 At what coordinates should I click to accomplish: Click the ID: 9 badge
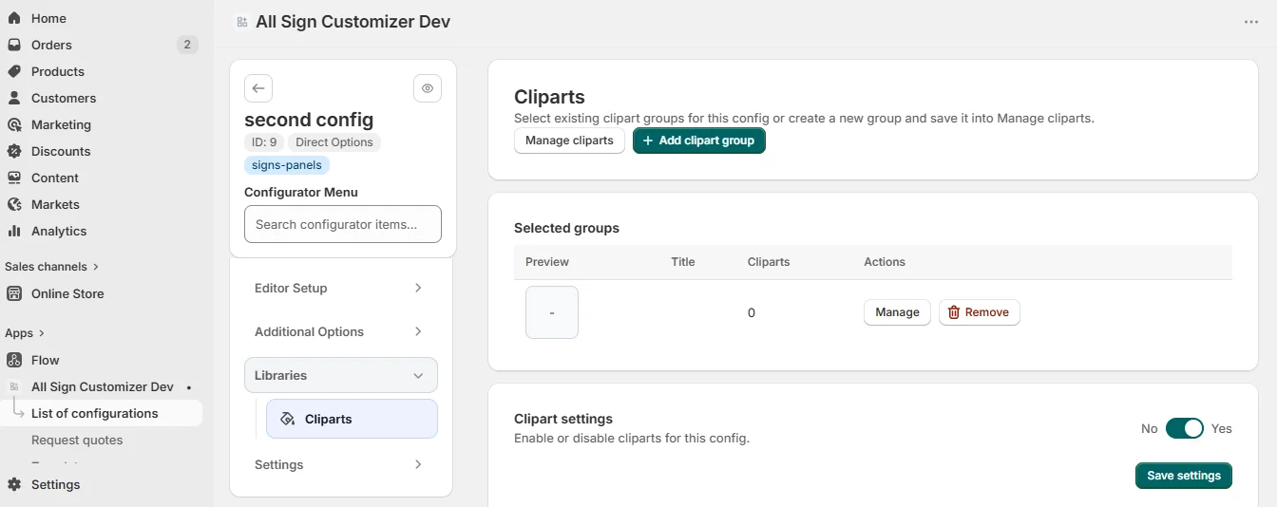tap(264, 142)
